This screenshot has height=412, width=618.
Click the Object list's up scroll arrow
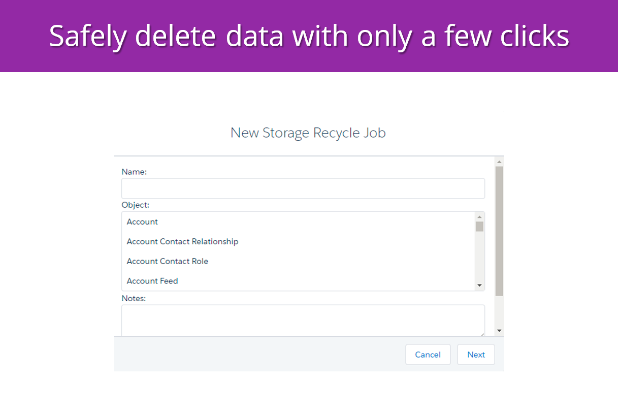(479, 217)
